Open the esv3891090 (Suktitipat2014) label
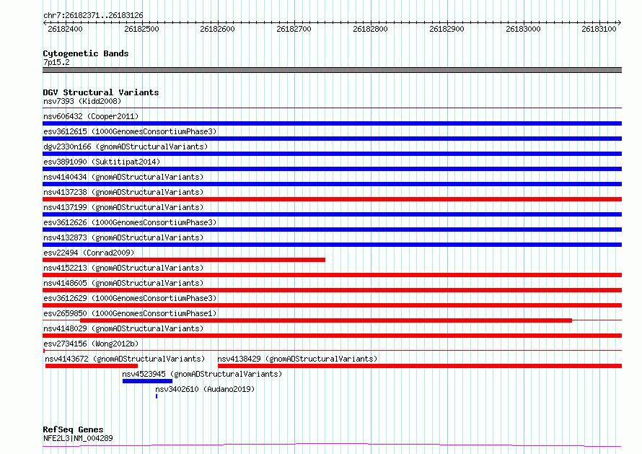 point(102,162)
